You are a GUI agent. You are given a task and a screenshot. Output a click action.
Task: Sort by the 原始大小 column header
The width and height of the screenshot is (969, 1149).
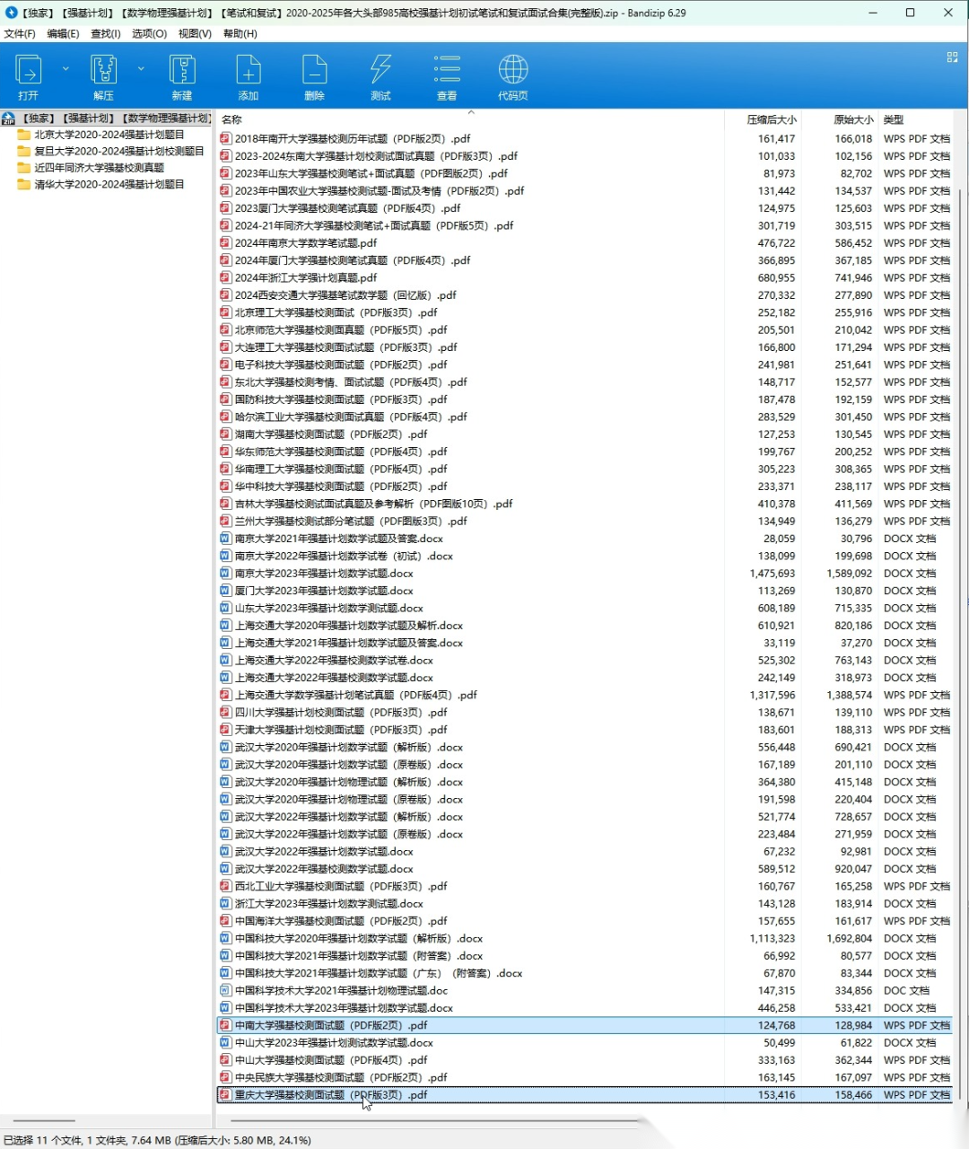pyautogui.click(x=852, y=119)
